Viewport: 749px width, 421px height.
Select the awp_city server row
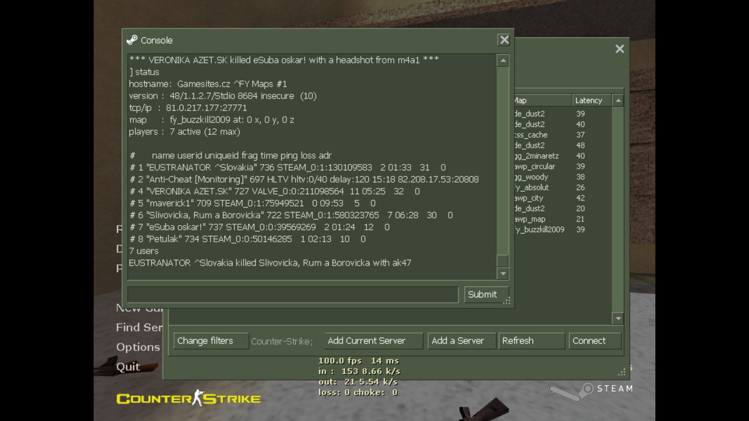(562, 198)
